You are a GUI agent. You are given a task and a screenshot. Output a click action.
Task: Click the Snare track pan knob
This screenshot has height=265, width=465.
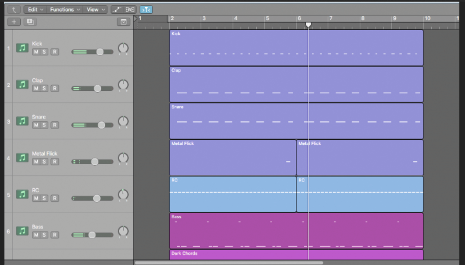(123, 121)
